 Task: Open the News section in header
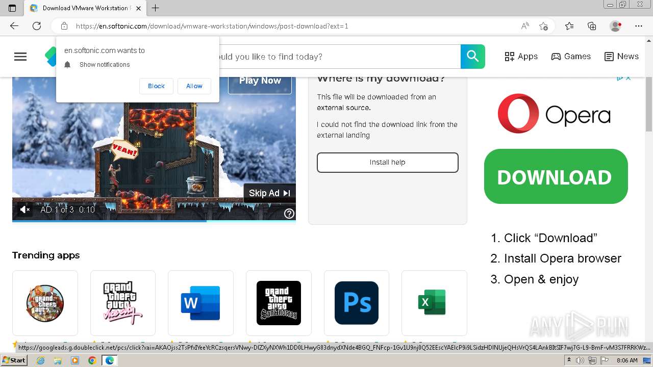pos(621,57)
